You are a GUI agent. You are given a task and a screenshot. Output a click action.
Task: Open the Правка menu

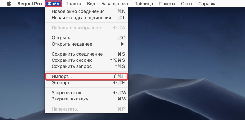(x=73, y=4)
